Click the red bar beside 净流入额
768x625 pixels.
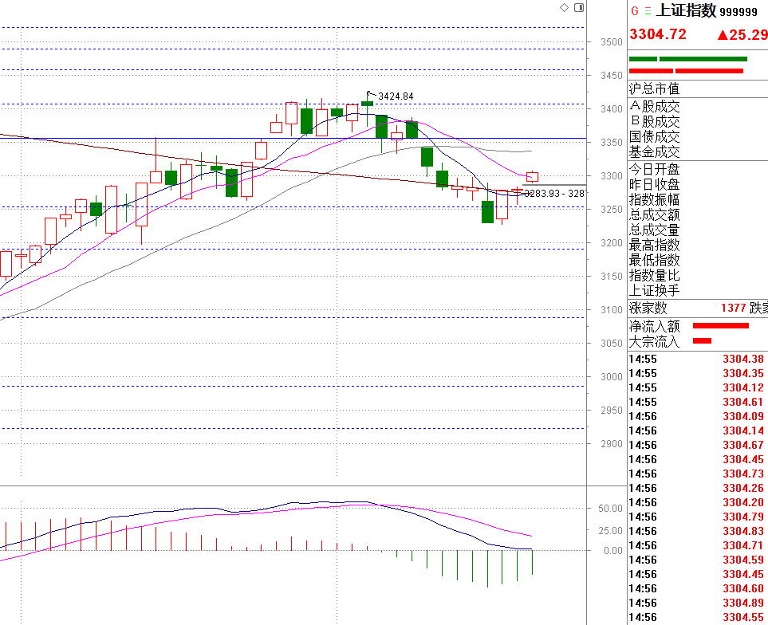pyautogui.click(x=721, y=325)
